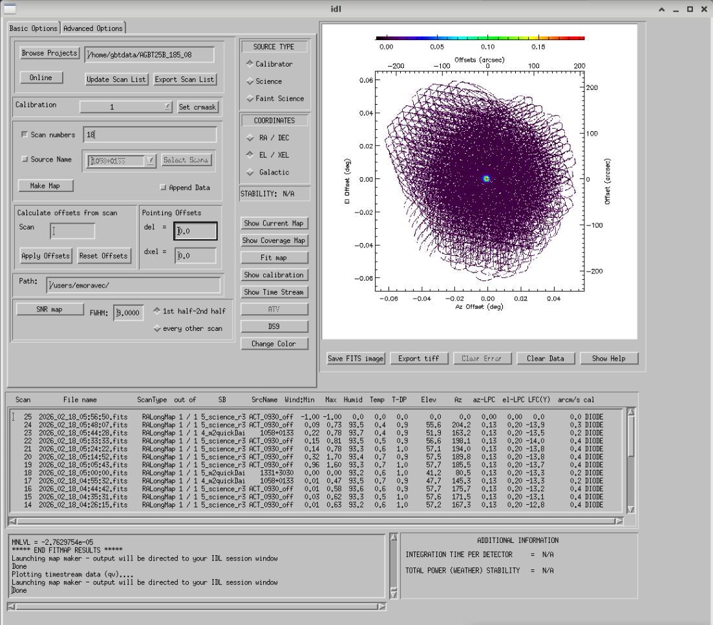Click the dxel pointing offset field
Screen dimensions: 713x625
[x=195, y=256]
